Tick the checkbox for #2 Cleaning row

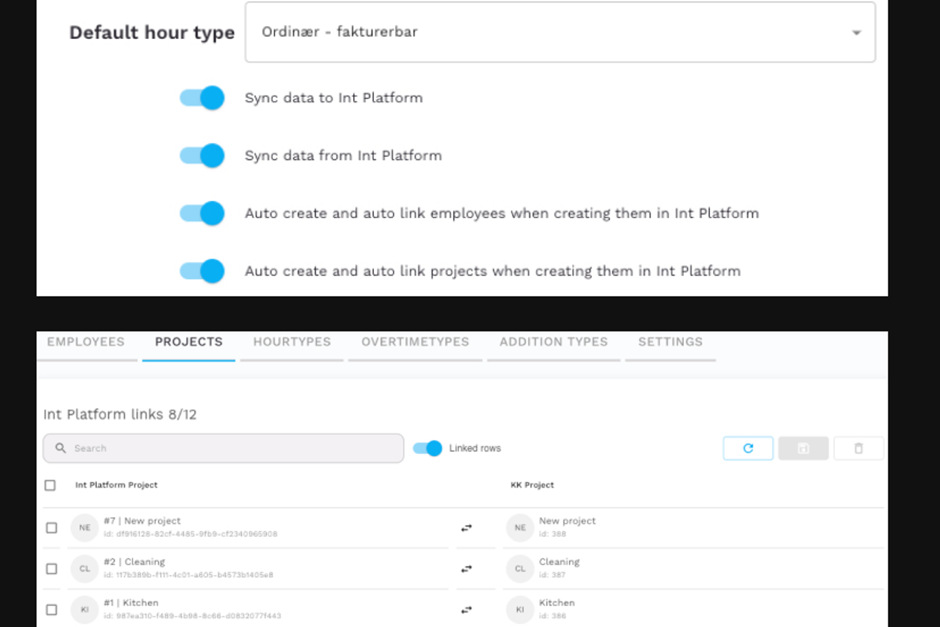click(51, 569)
